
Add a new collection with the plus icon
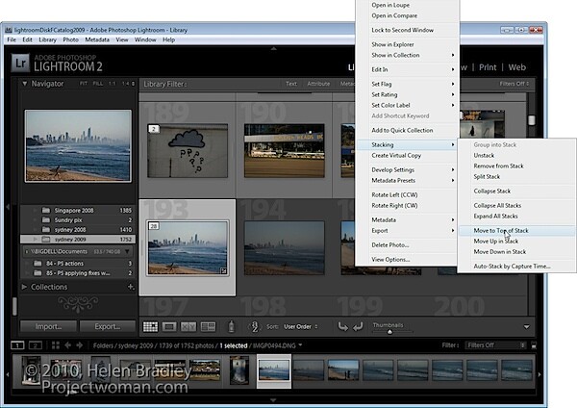point(130,287)
